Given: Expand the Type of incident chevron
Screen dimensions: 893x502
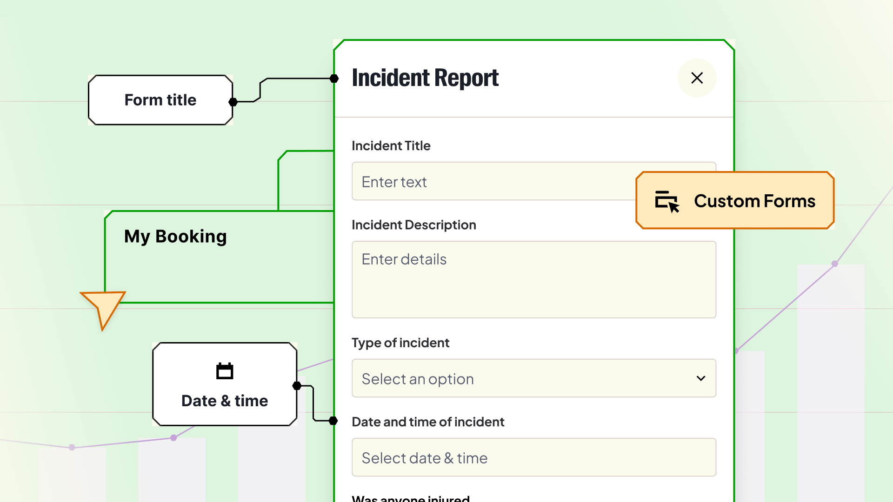Looking at the screenshot, I should 700,378.
